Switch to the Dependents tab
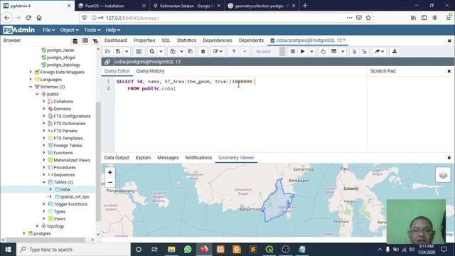The width and height of the screenshot is (455, 256). point(251,41)
